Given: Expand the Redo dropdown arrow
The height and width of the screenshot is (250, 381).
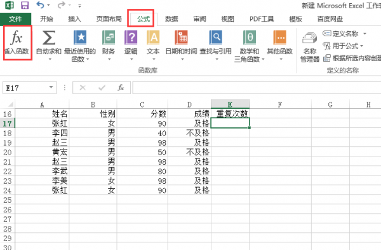Looking at the screenshot, I should pyautogui.click(x=70, y=5).
